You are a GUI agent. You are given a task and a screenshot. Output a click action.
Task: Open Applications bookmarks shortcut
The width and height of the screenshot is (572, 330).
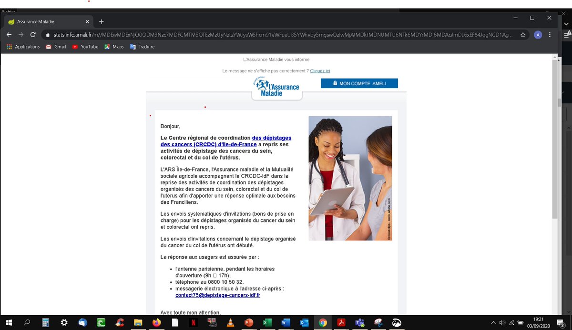click(23, 47)
